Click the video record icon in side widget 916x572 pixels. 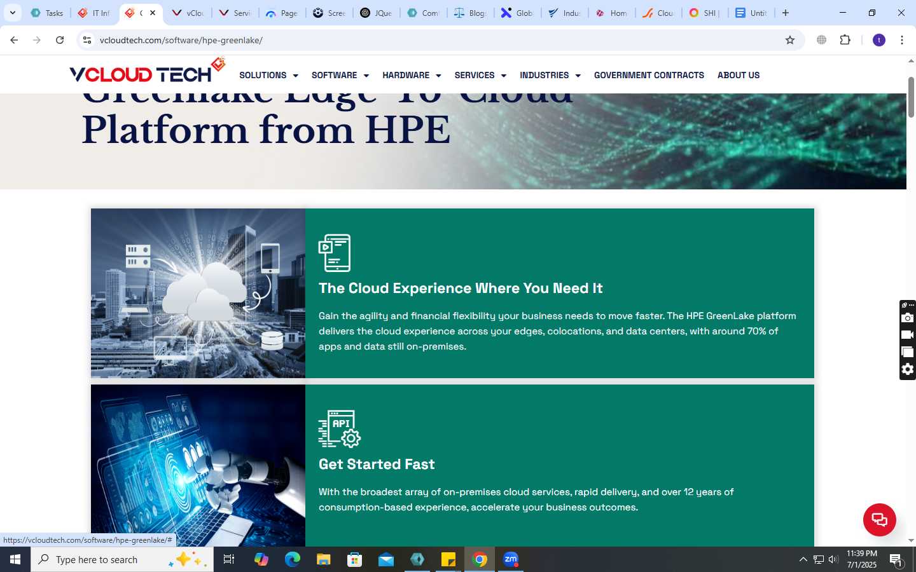click(x=908, y=335)
